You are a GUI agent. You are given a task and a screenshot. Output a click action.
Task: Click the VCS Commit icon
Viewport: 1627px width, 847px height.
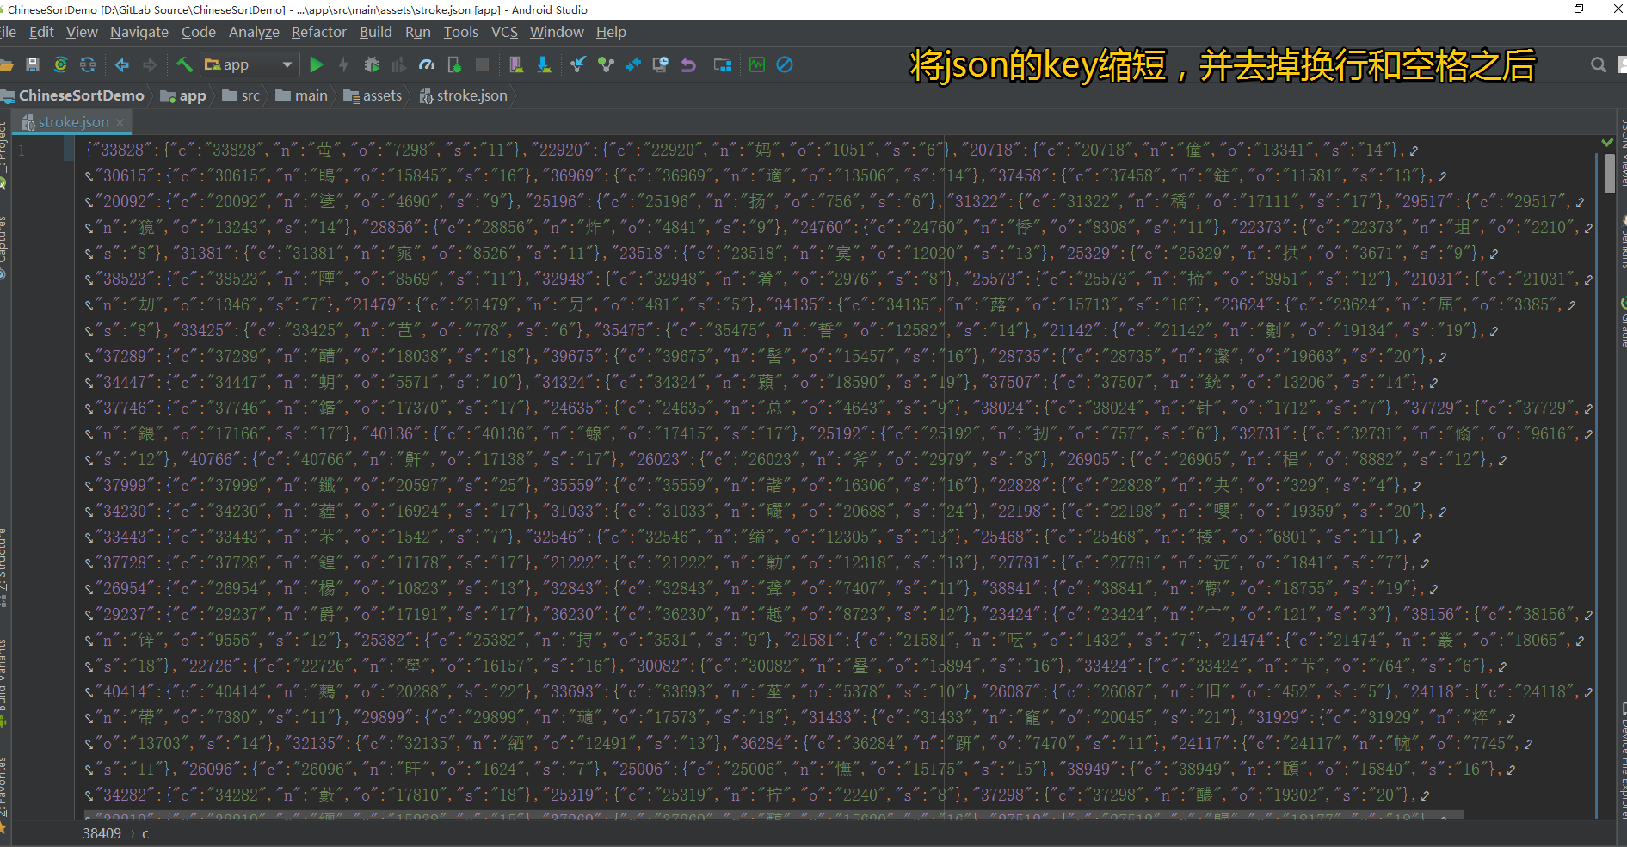coord(606,64)
